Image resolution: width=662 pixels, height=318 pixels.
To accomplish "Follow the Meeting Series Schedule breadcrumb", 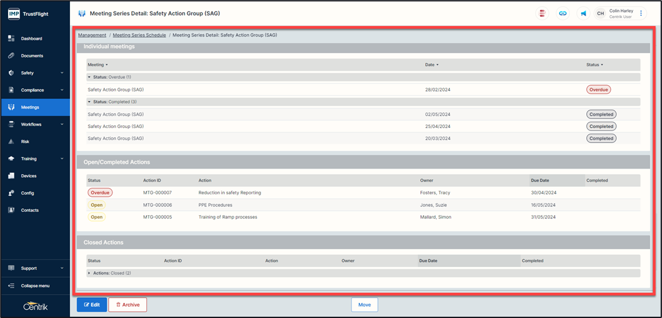I will 139,35.
